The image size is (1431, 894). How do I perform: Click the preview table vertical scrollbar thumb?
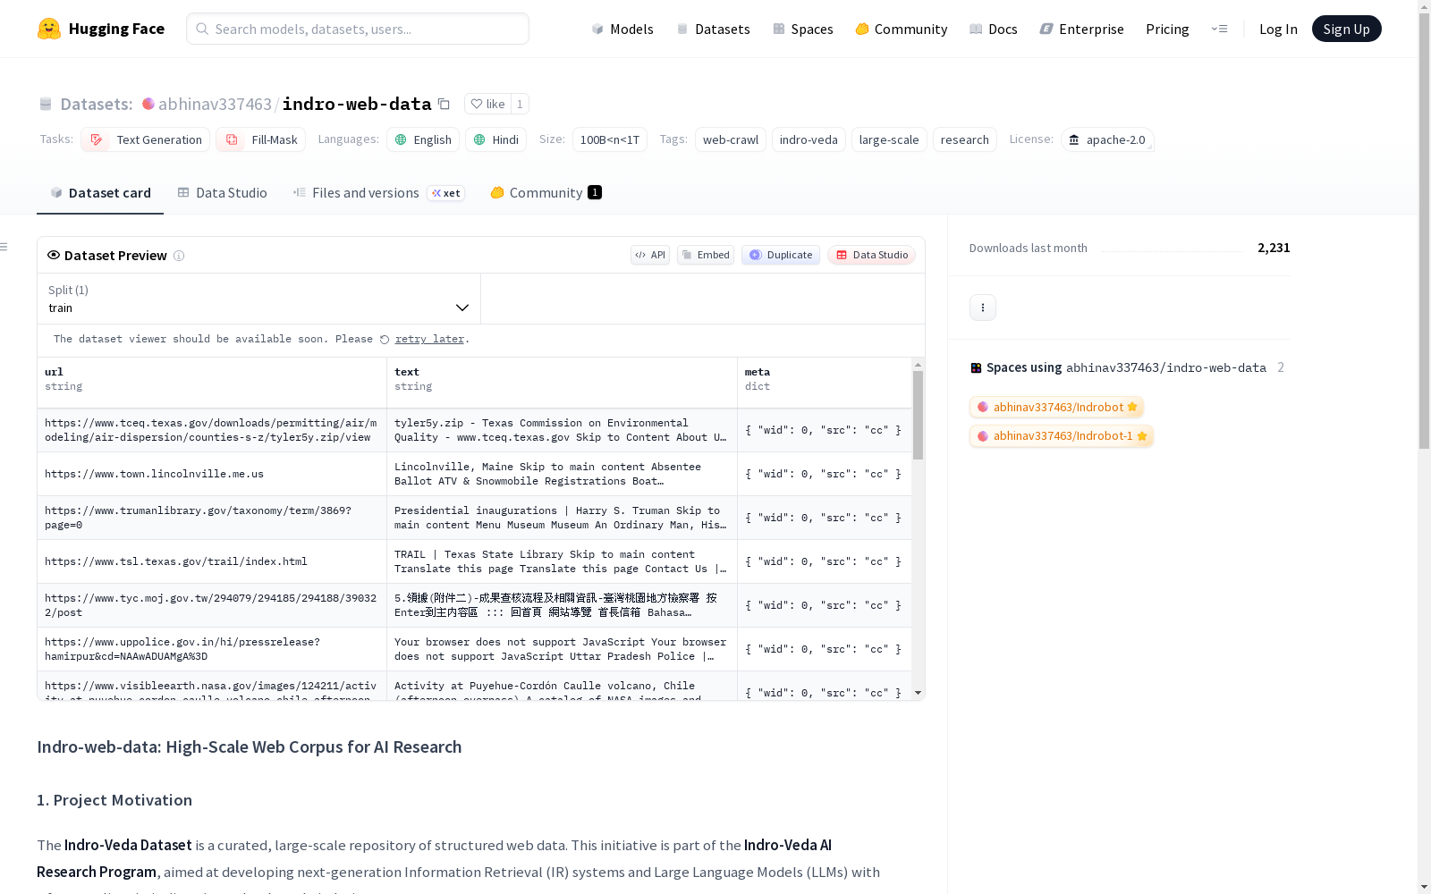pyautogui.click(x=918, y=416)
